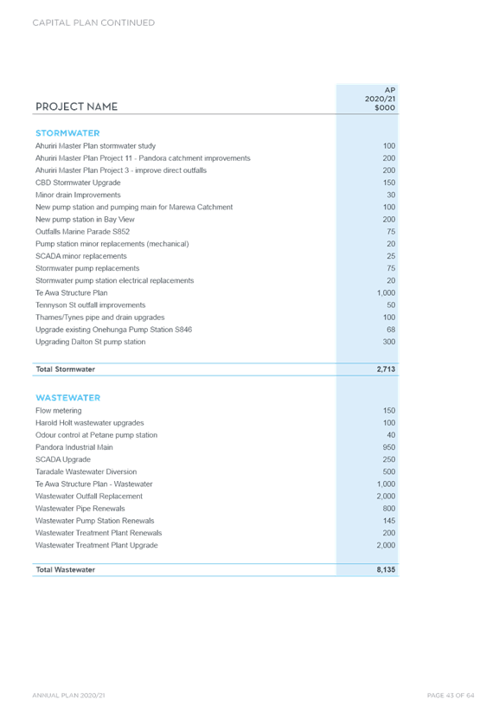Click the Pandora Industrial Main row
This screenshot has height=712, width=499.
click(215, 447)
